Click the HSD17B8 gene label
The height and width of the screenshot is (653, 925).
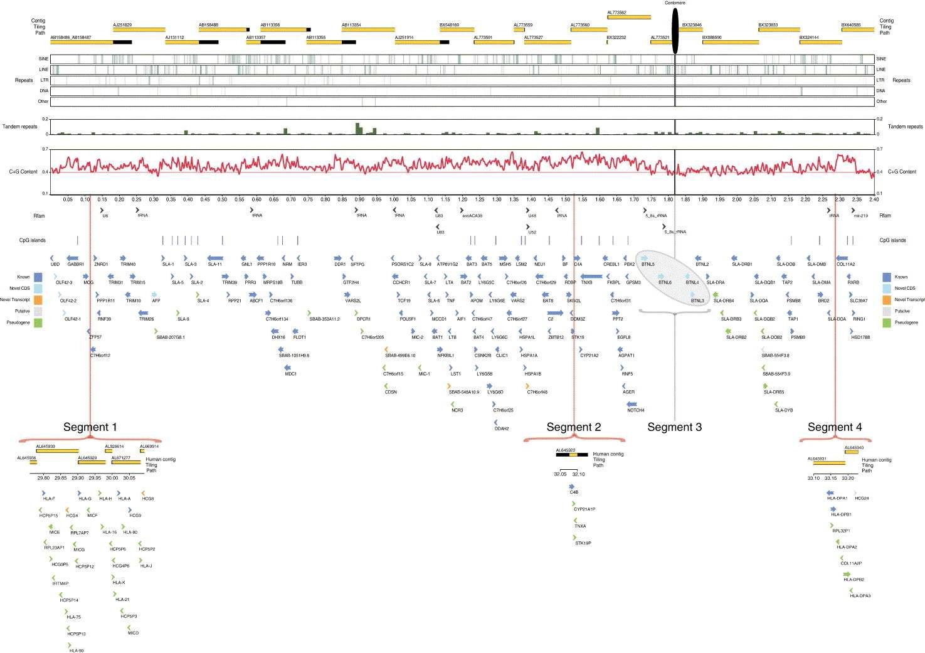(x=860, y=337)
